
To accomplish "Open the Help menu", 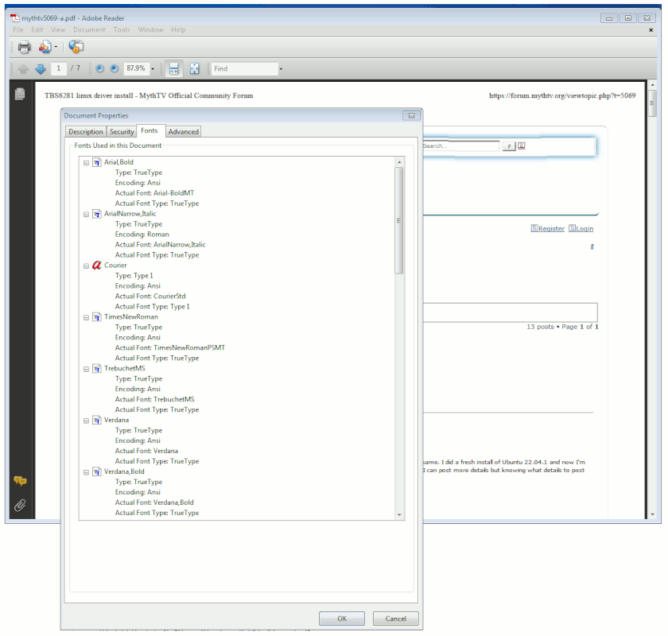I will 178,30.
